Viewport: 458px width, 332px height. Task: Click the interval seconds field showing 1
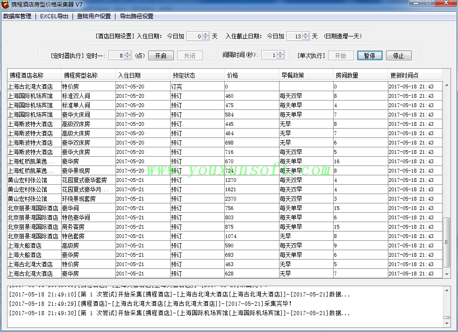[269, 55]
